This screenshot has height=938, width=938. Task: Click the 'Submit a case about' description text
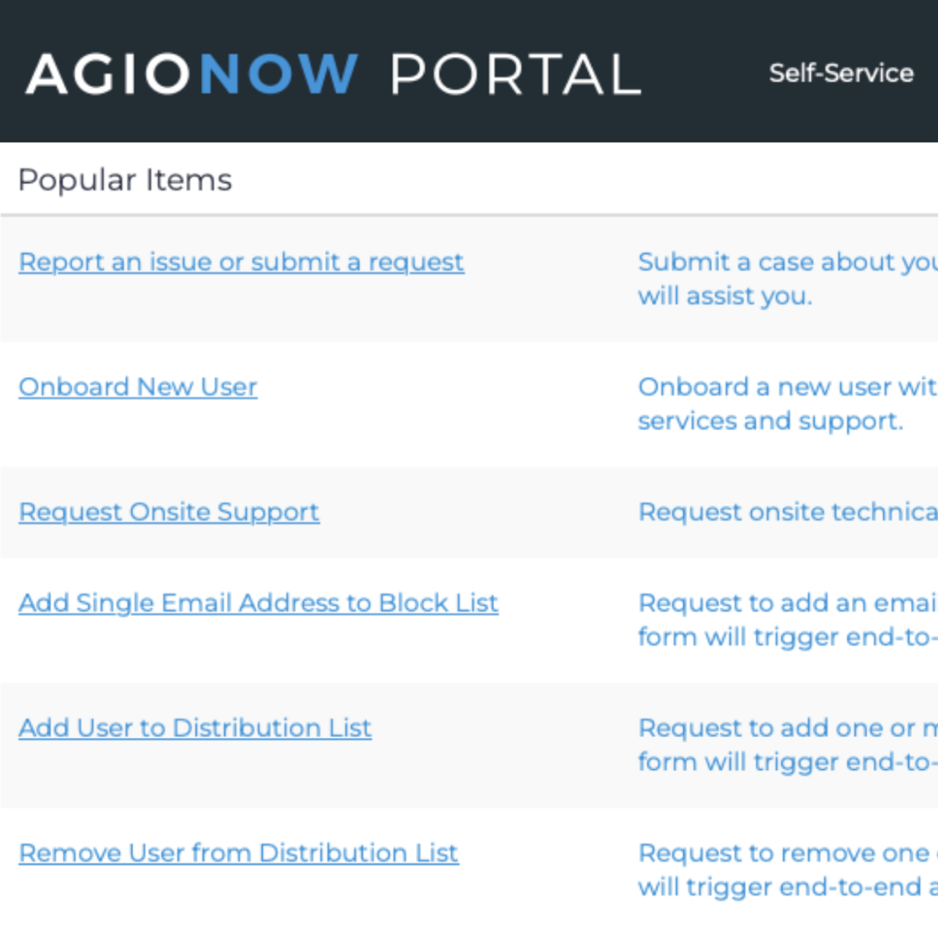pos(786,263)
